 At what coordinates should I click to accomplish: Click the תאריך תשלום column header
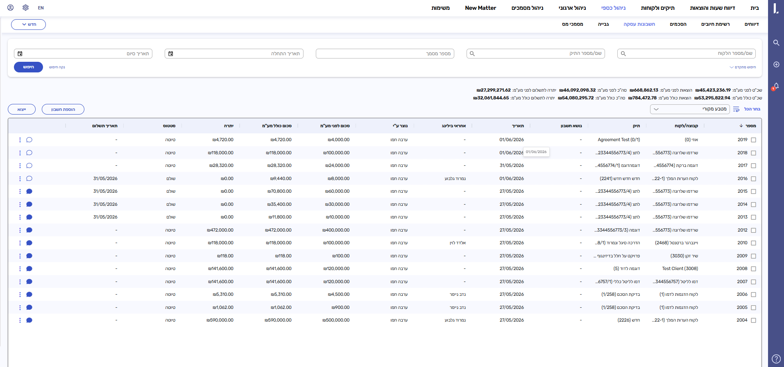[105, 126]
